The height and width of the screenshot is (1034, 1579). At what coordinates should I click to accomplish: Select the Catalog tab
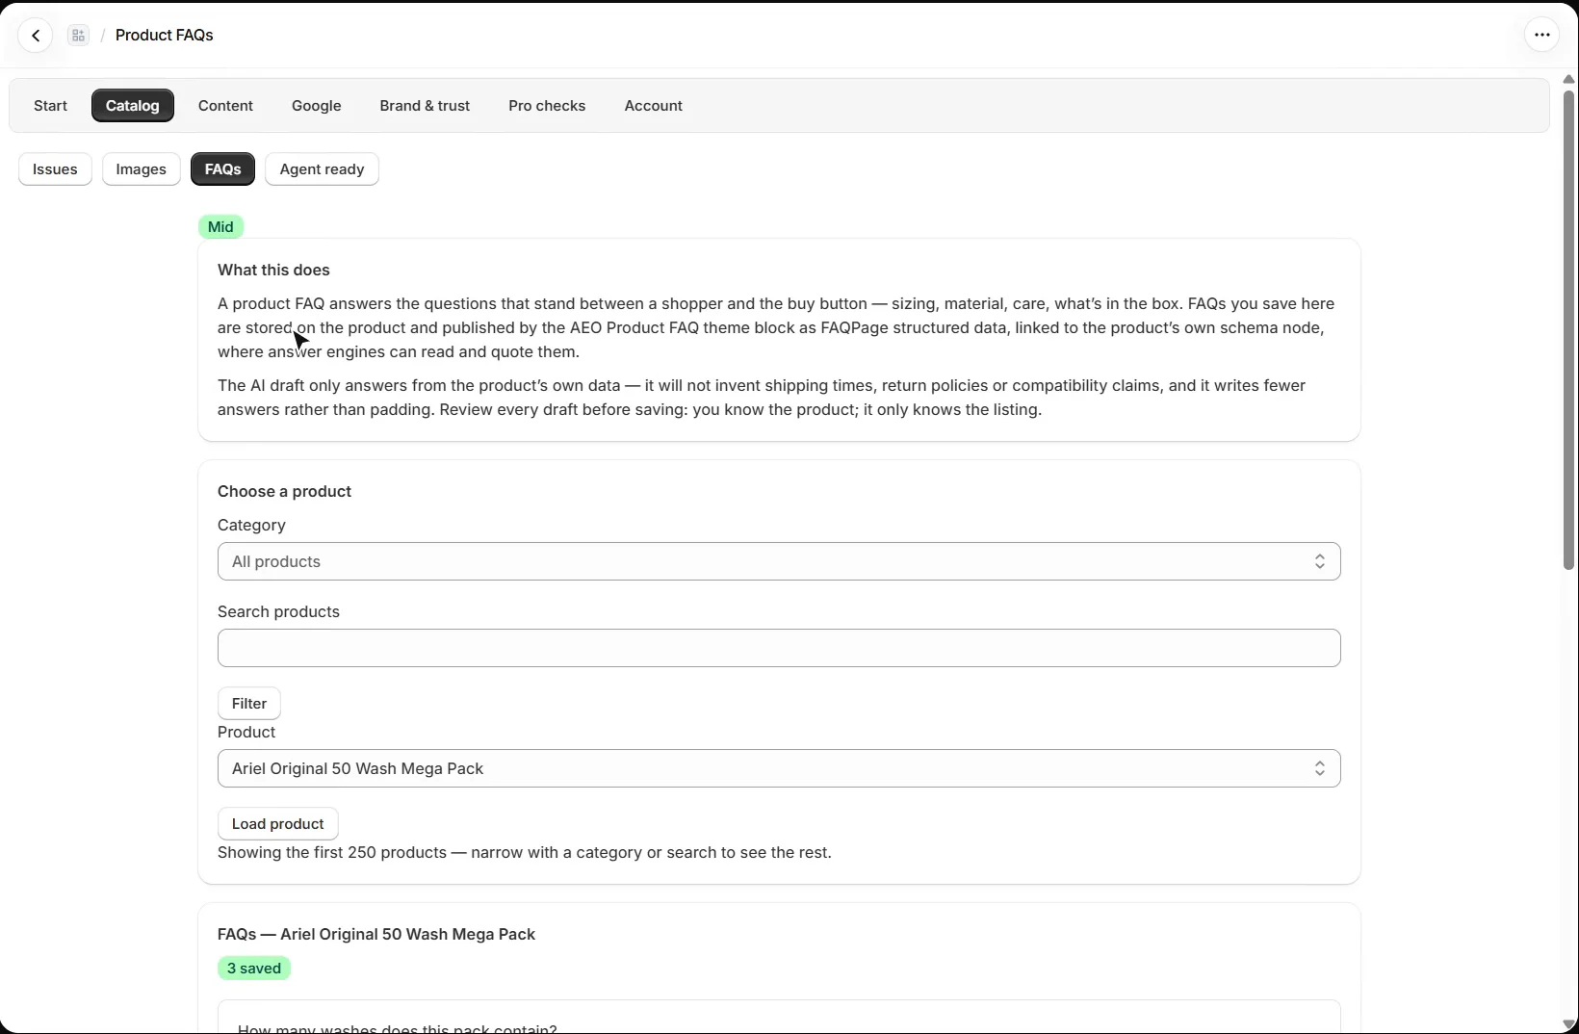(133, 106)
